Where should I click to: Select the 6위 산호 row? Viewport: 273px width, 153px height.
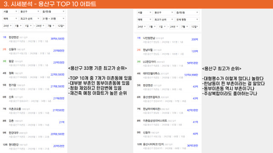(x=34, y=99)
